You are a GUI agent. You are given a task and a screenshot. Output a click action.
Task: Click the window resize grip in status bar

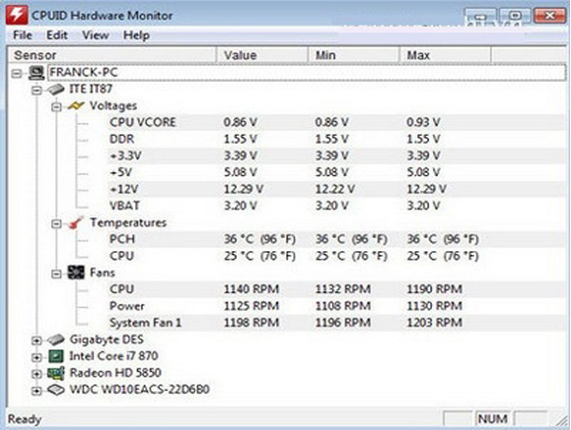point(561,420)
